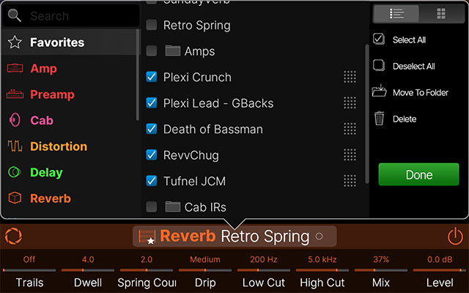Image resolution: width=469 pixels, height=293 pixels.
Task: Click Select All
Action: click(399, 40)
